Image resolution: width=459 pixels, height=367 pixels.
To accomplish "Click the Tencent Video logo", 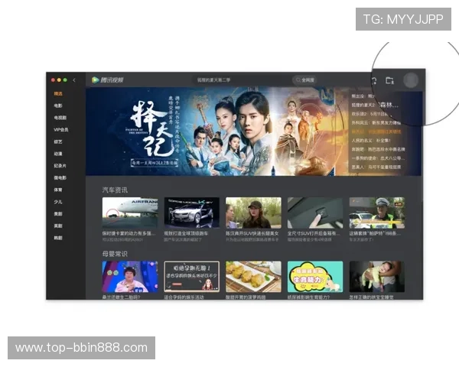I will [x=107, y=80].
